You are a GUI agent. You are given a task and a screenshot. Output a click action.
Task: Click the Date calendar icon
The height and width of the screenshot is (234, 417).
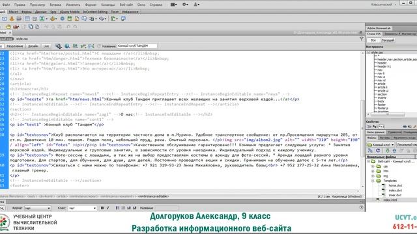70,19
